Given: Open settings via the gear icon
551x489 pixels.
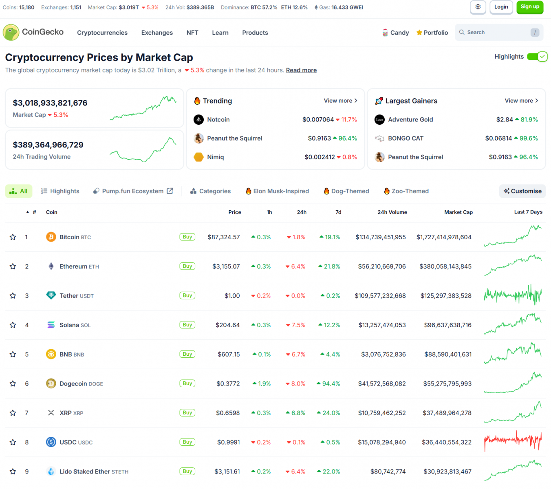Looking at the screenshot, I should tap(478, 7).
